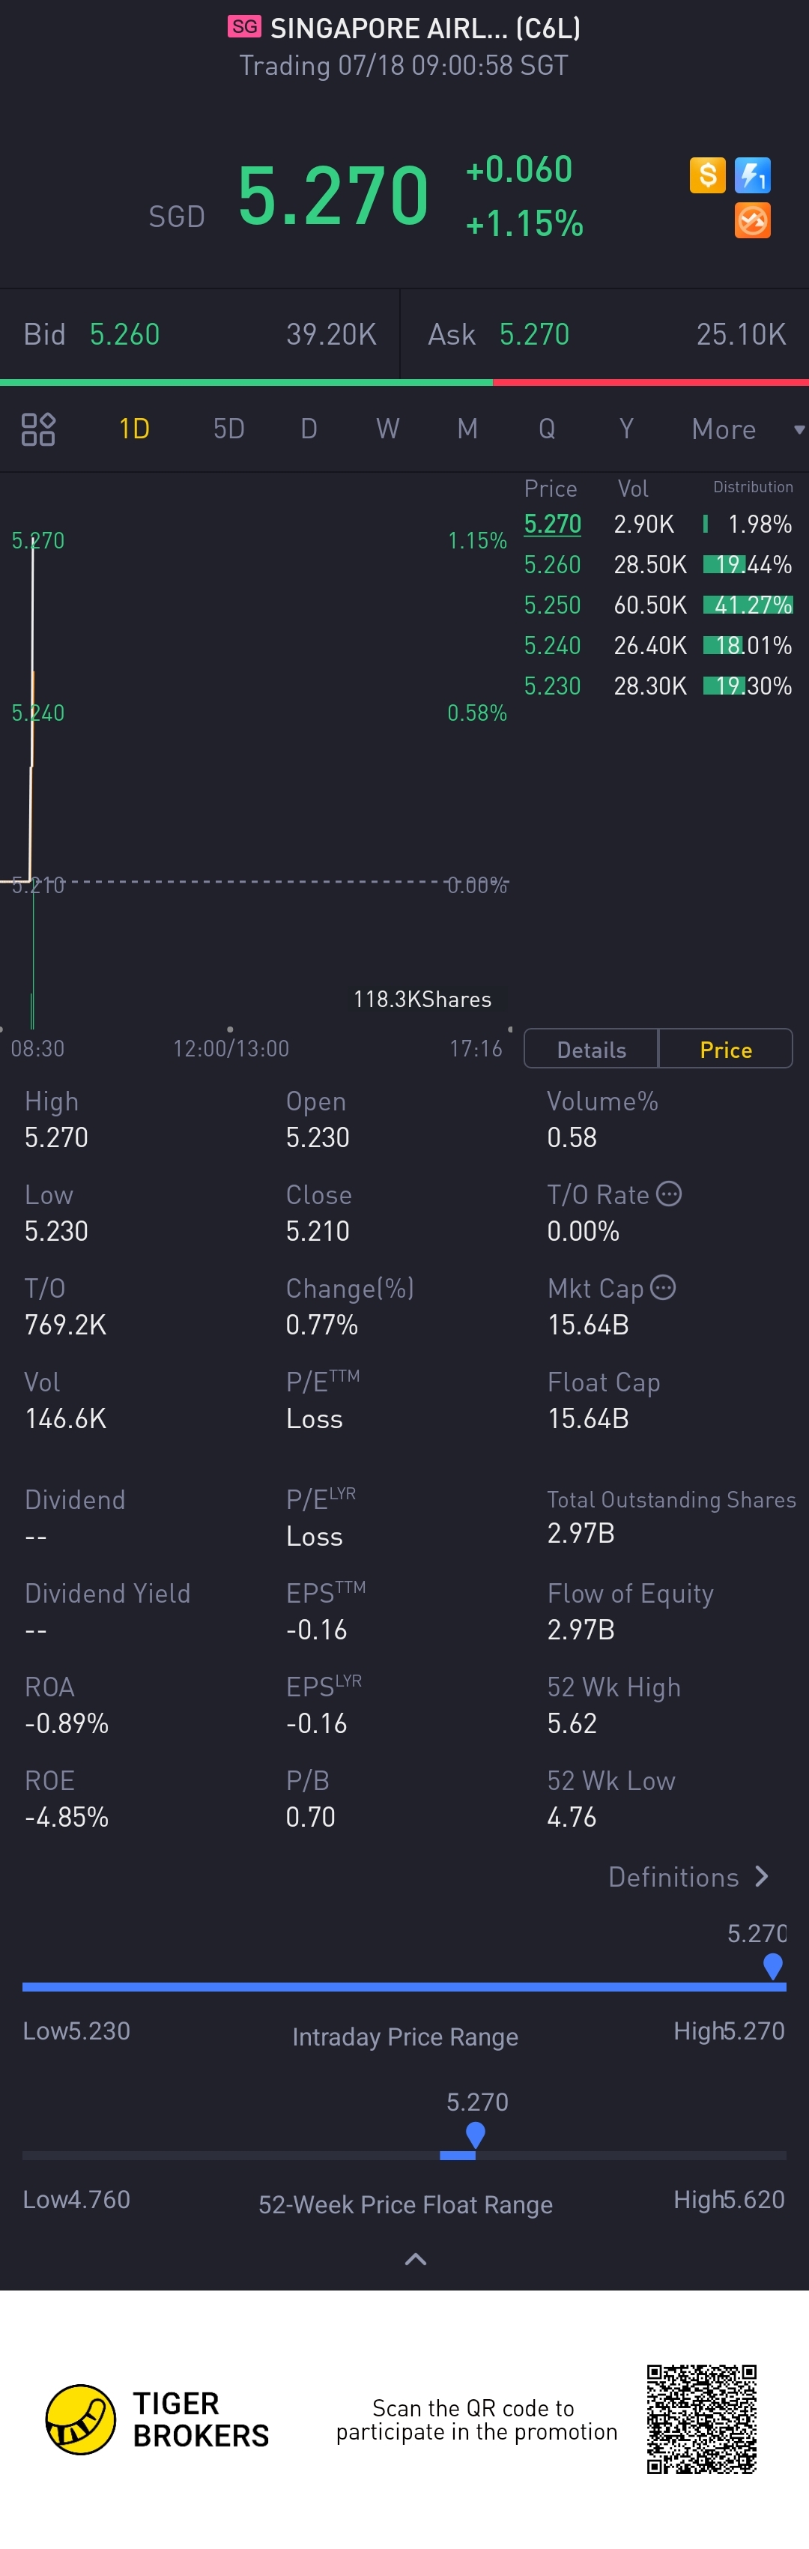Viewport: 809px width, 2549px height.
Task: Click the blue lightning Level 1 icon
Action: coord(753,175)
